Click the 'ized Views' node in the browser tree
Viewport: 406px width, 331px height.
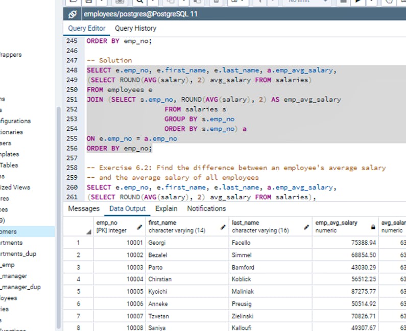(15, 187)
